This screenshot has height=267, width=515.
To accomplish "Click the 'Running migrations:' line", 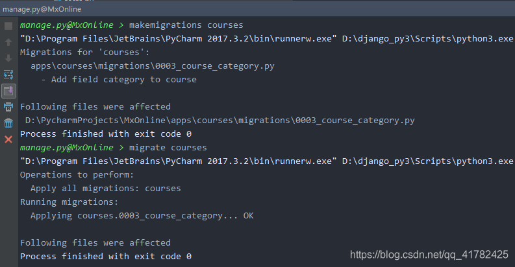I will 69,202.
